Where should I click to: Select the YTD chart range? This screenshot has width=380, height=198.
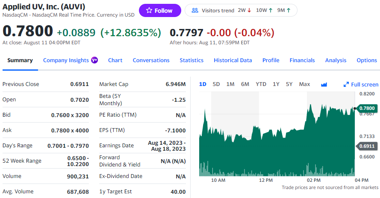[x=261, y=84]
